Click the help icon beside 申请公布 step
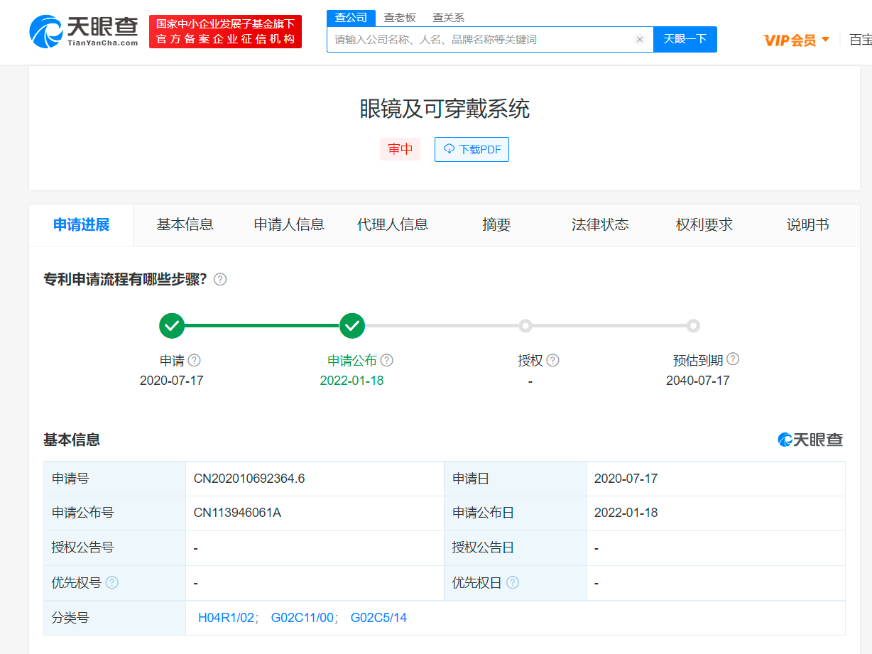The width and height of the screenshot is (872, 654). click(387, 361)
